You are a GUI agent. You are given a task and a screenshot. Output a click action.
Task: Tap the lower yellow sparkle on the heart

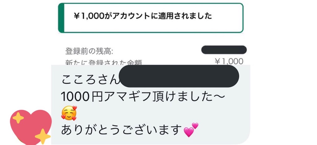(x=43, y=136)
